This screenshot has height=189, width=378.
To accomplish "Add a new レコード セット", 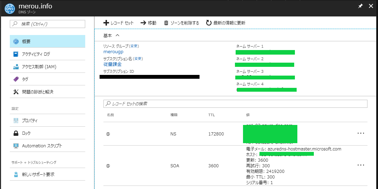I will click(119, 23).
